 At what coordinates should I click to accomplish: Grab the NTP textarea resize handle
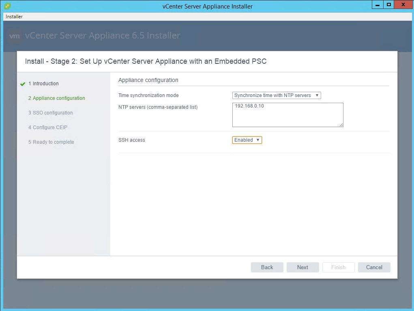click(341, 125)
